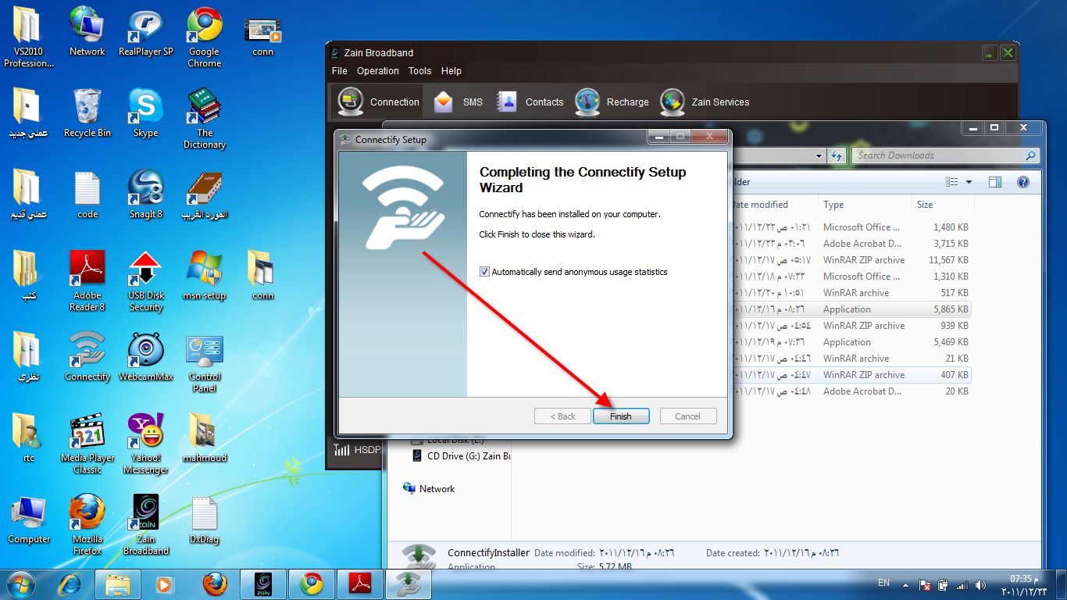Open Network desktop icon
This screenshot has width=1067, height=600.
[87, 32]
